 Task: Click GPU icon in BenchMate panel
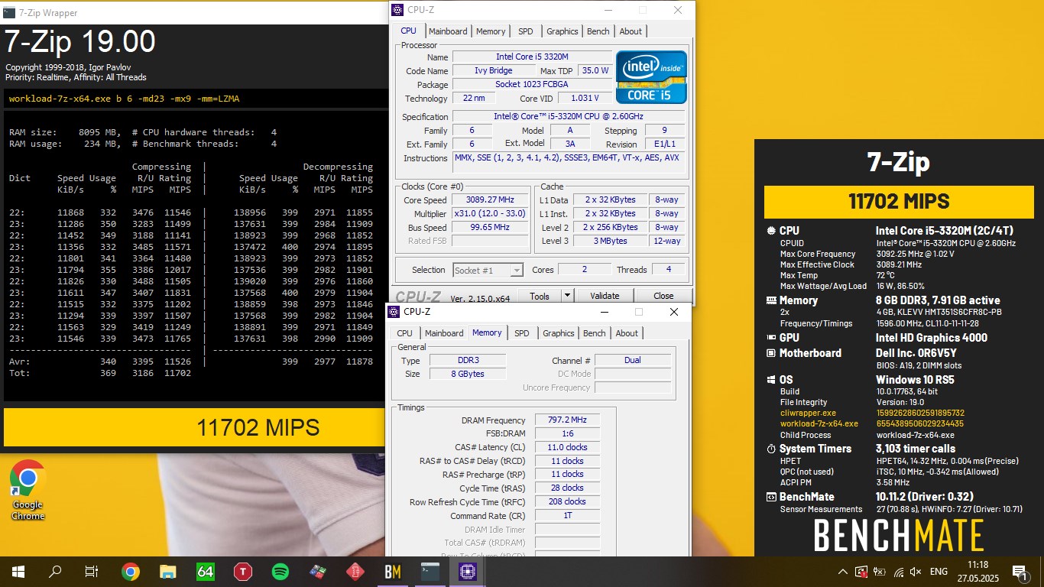770,337
